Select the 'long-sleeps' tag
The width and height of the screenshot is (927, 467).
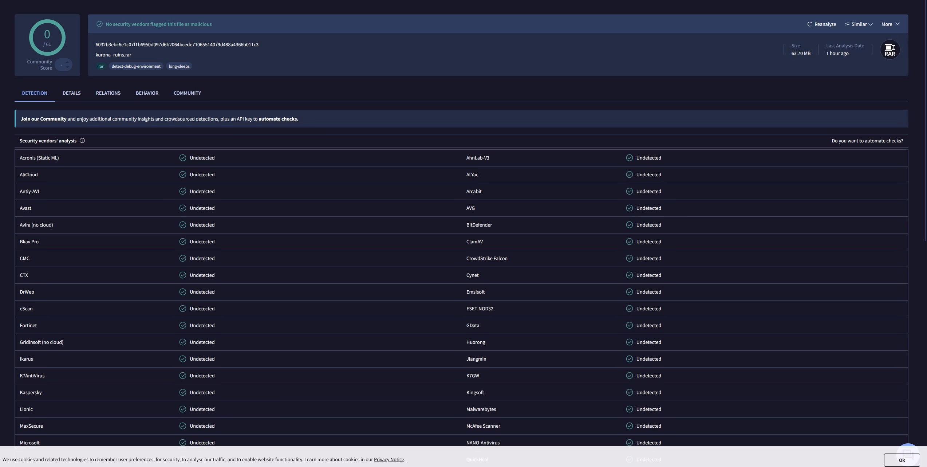click(x=179, y=66)
